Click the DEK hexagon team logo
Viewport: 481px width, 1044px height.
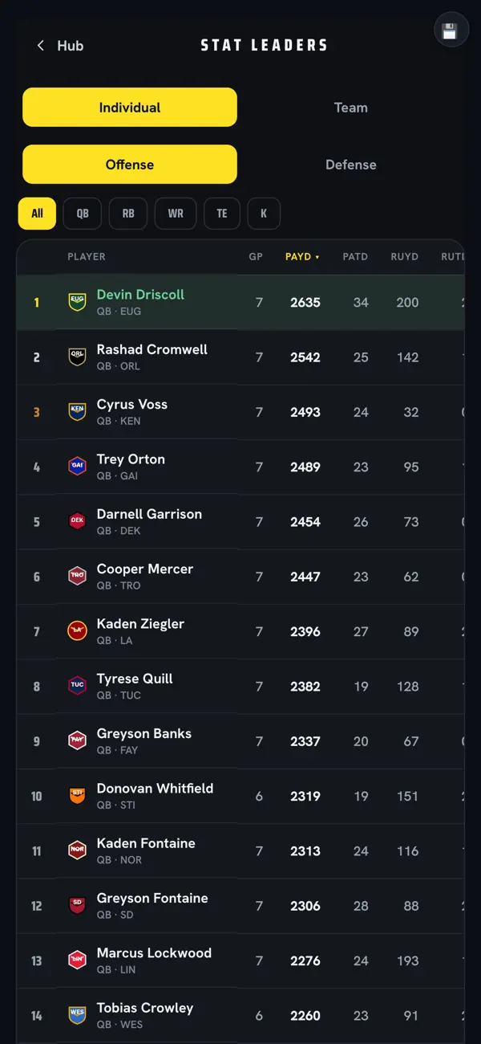click(x=77, y=522)
